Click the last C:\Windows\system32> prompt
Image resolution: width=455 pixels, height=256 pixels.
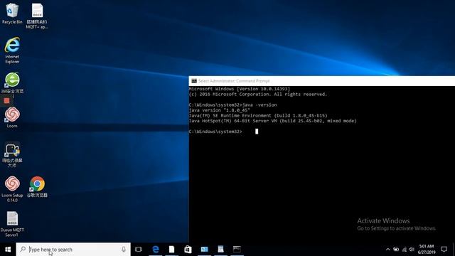pyautogui.click(x=215, y=132)
